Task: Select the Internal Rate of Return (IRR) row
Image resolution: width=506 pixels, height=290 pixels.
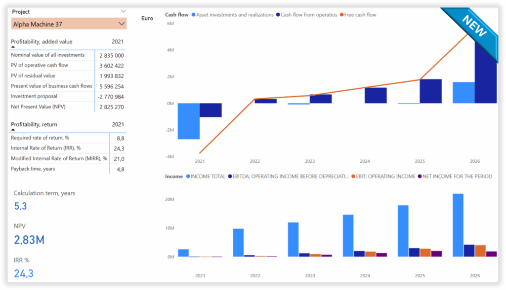Action: (67, 148)
